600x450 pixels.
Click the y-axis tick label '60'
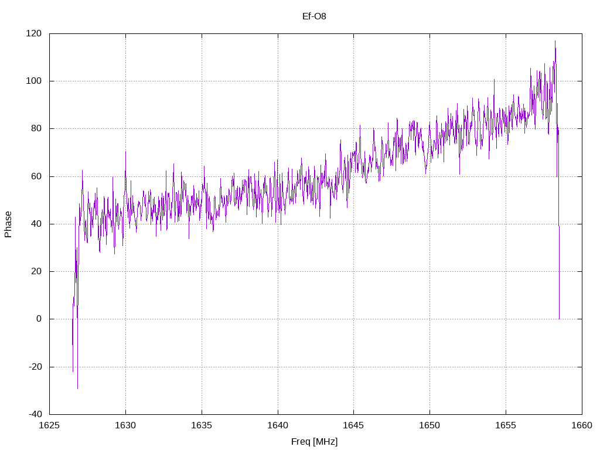pyautogui.click(x=36, y=176)
